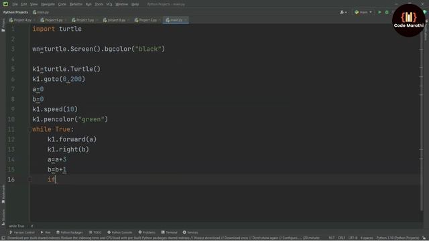
Task: Switch to the Project 4.py editor tab
Action: pos(21,20)
